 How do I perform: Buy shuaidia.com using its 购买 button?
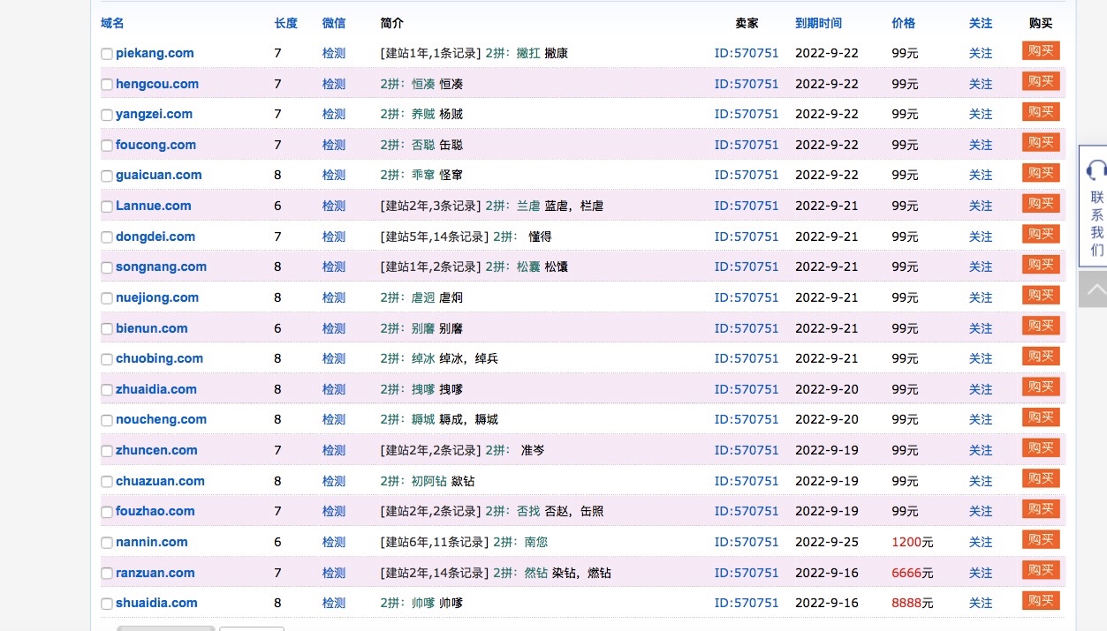pyautogui.click(x=1041, y=601)
